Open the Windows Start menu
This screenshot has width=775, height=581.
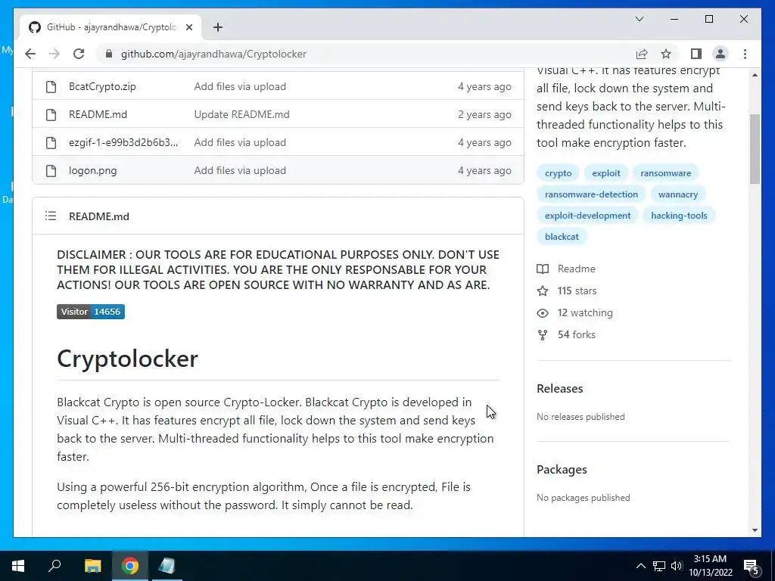[x=18, y=566]
